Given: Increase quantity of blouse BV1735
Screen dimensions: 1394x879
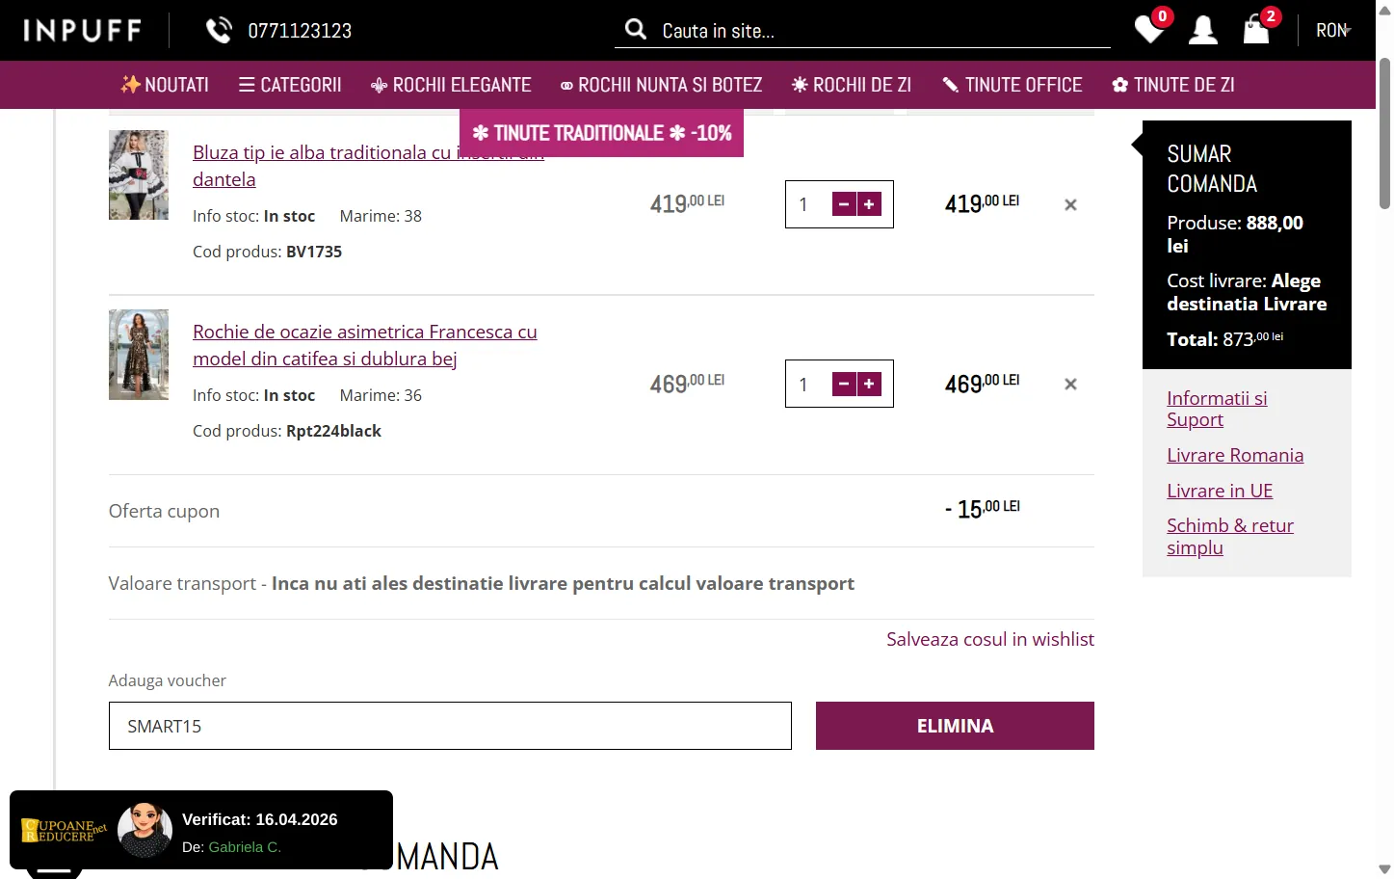Looking at the screenshot, I should [869, 204].
